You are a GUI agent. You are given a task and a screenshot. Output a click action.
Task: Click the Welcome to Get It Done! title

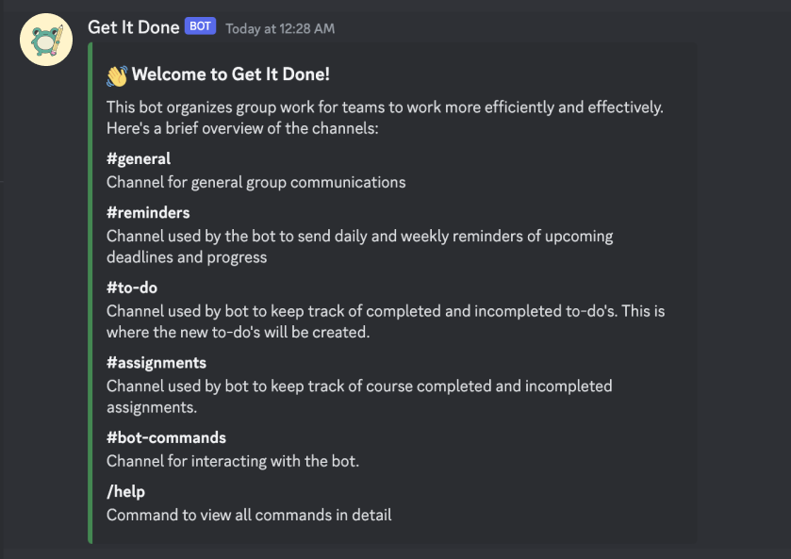231,75
